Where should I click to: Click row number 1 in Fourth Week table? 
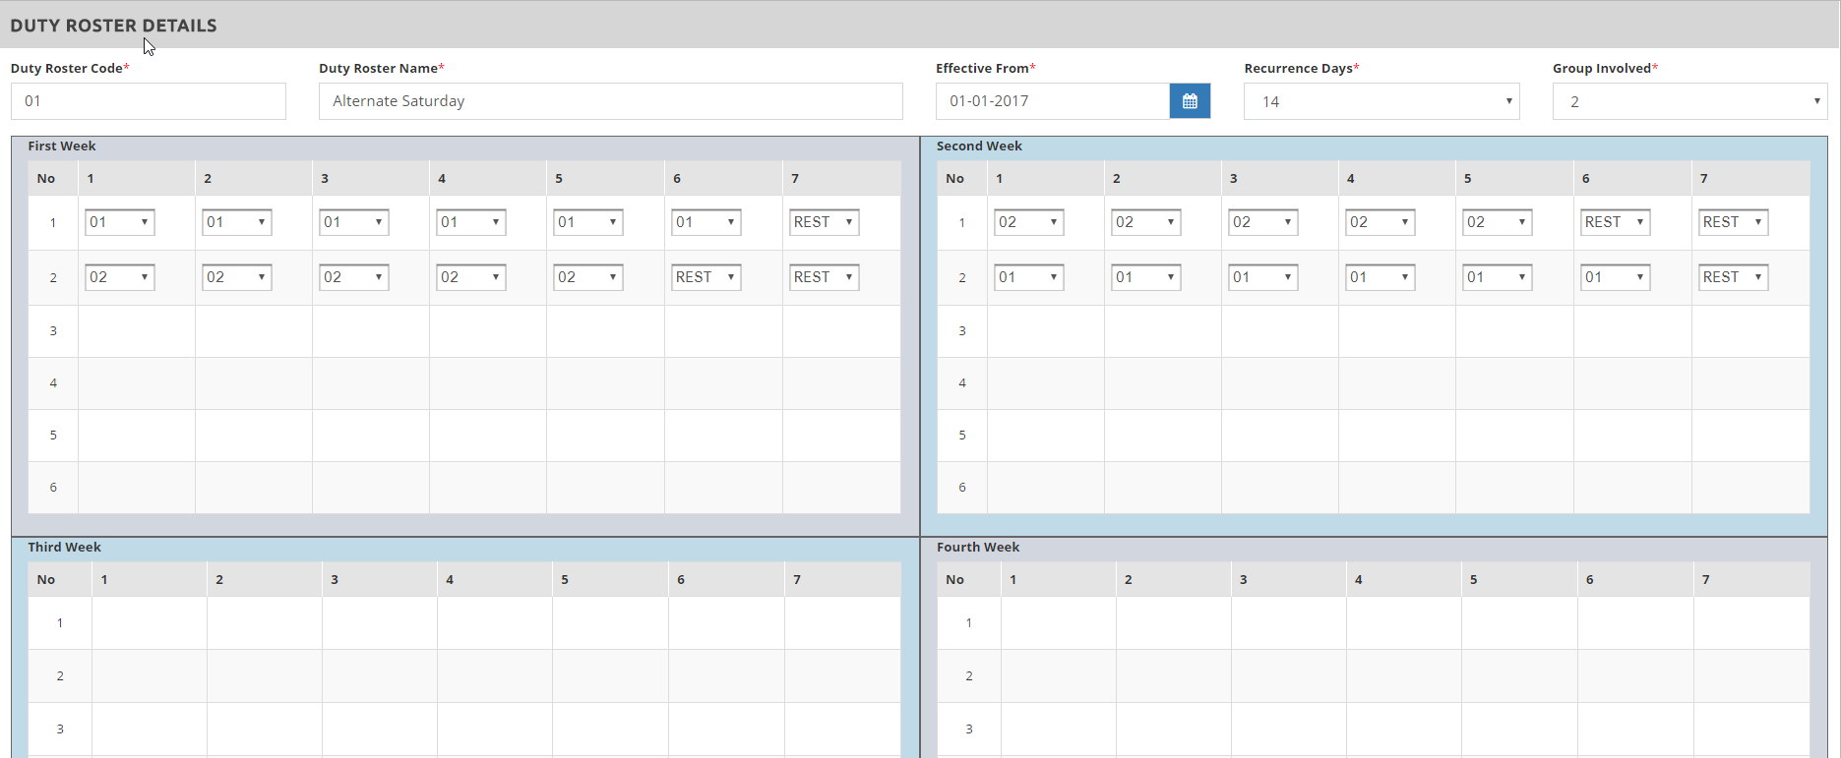[x=969, y=622]
